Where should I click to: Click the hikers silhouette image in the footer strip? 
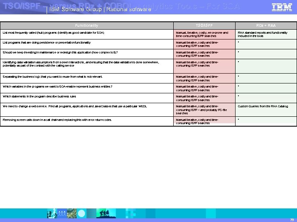point(106,213)
